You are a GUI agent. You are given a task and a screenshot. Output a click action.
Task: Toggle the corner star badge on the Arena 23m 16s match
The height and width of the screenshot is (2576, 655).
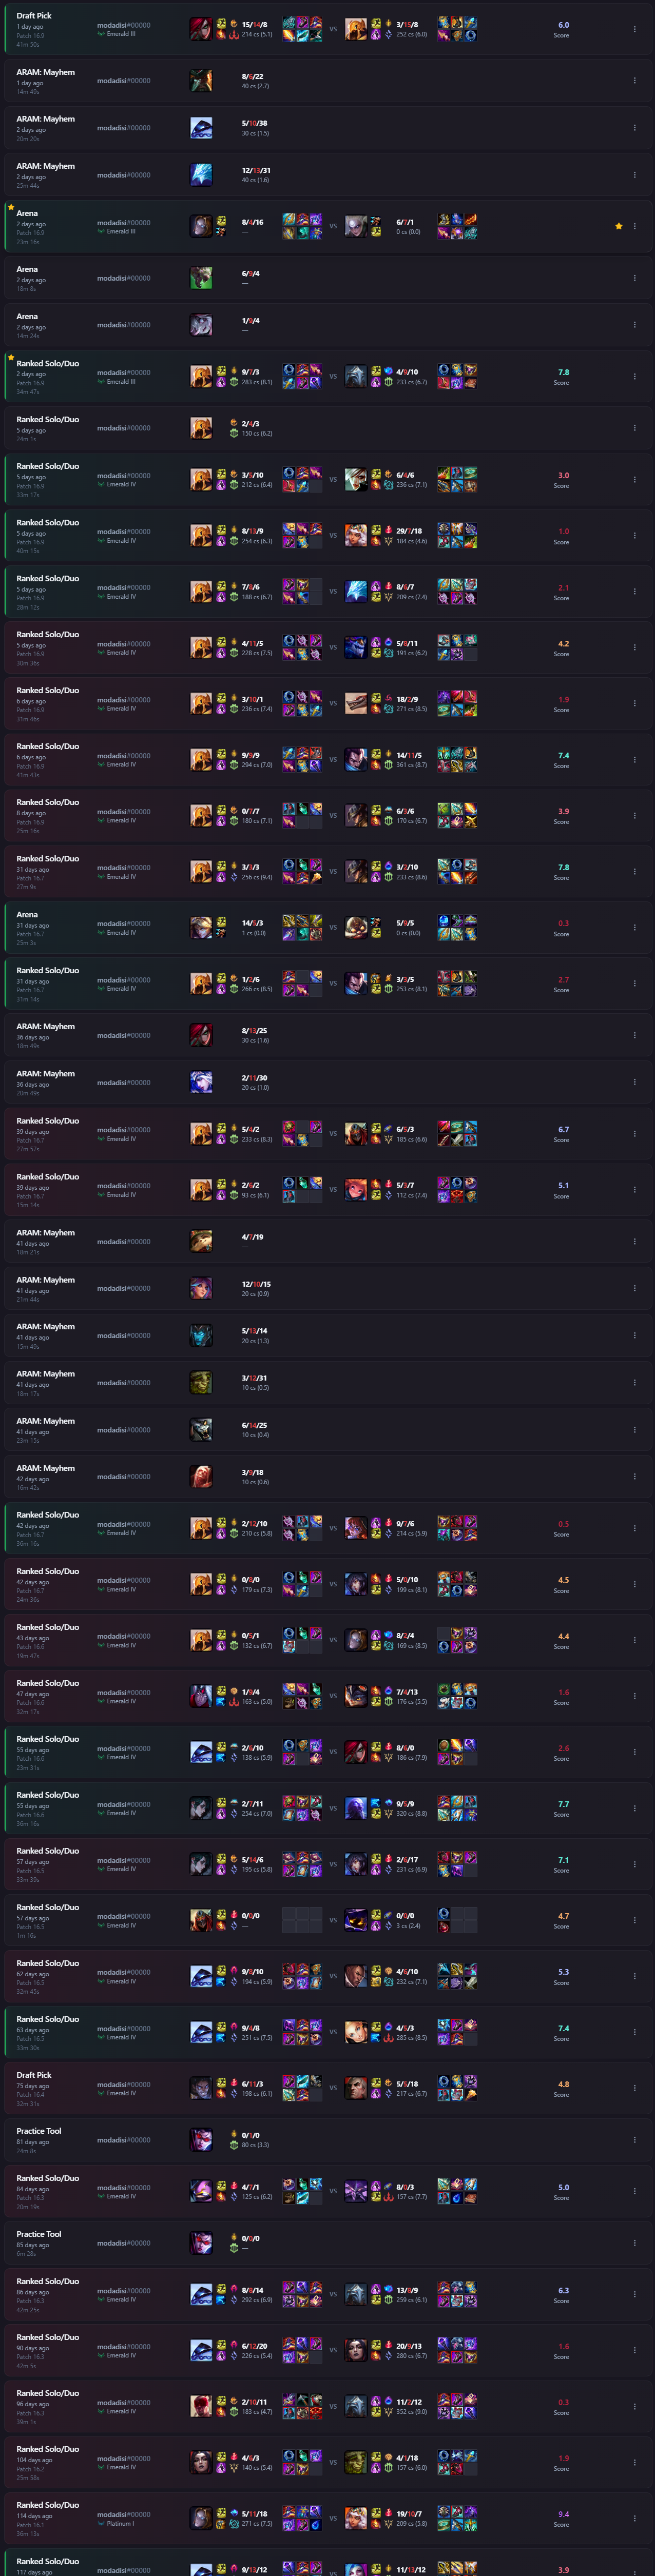click(11, 208)
